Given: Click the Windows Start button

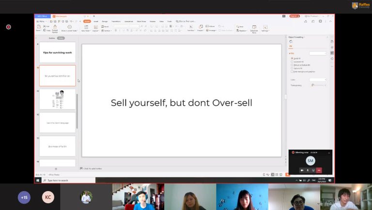Looking at the screenshot, I should (37, 180).
